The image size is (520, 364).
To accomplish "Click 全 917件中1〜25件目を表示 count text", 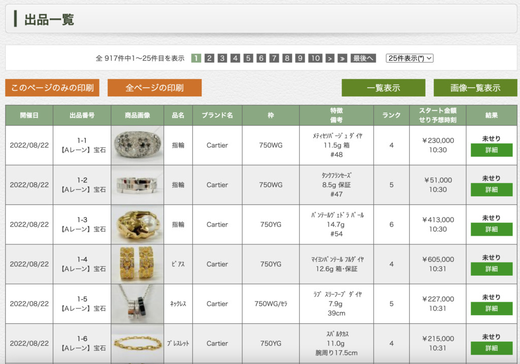I will click(x=140, y=58).
